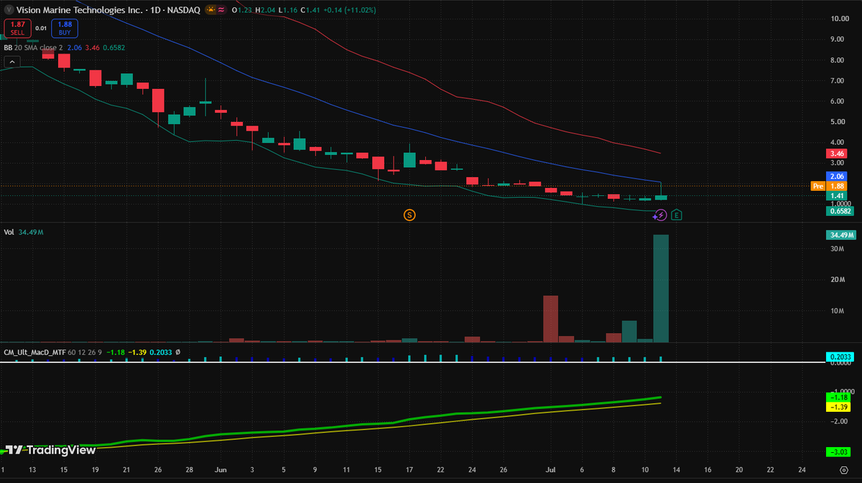Click the green -1.18 MACD label

[840, 397]
